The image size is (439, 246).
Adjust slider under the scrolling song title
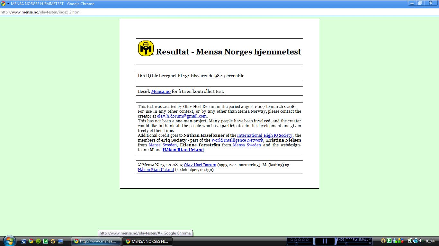346,243
